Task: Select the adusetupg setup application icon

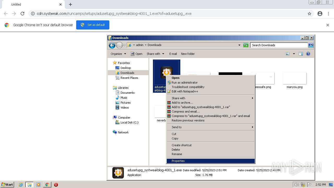Action: 166,72
